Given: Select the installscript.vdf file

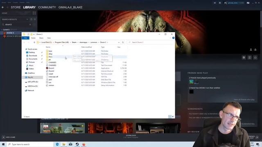Looking at the screenshot, I should (53, 77).
